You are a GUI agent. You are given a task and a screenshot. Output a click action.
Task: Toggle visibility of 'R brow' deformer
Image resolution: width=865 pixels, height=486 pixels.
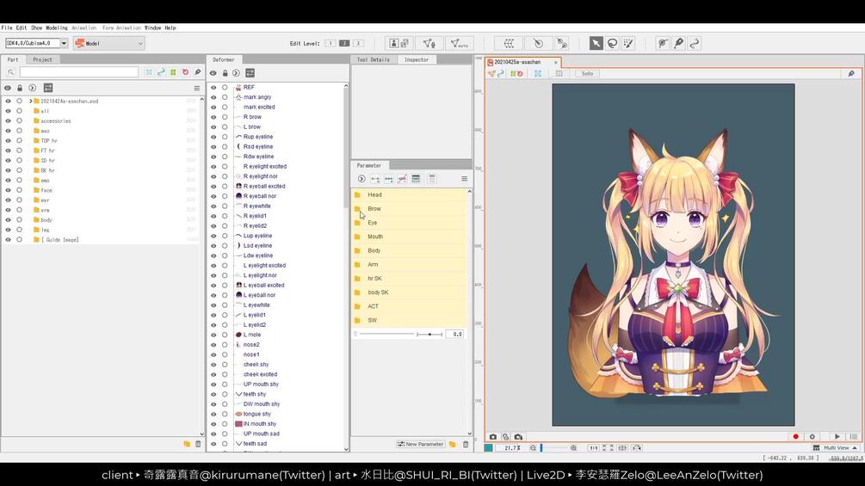(x=213, y=117)
